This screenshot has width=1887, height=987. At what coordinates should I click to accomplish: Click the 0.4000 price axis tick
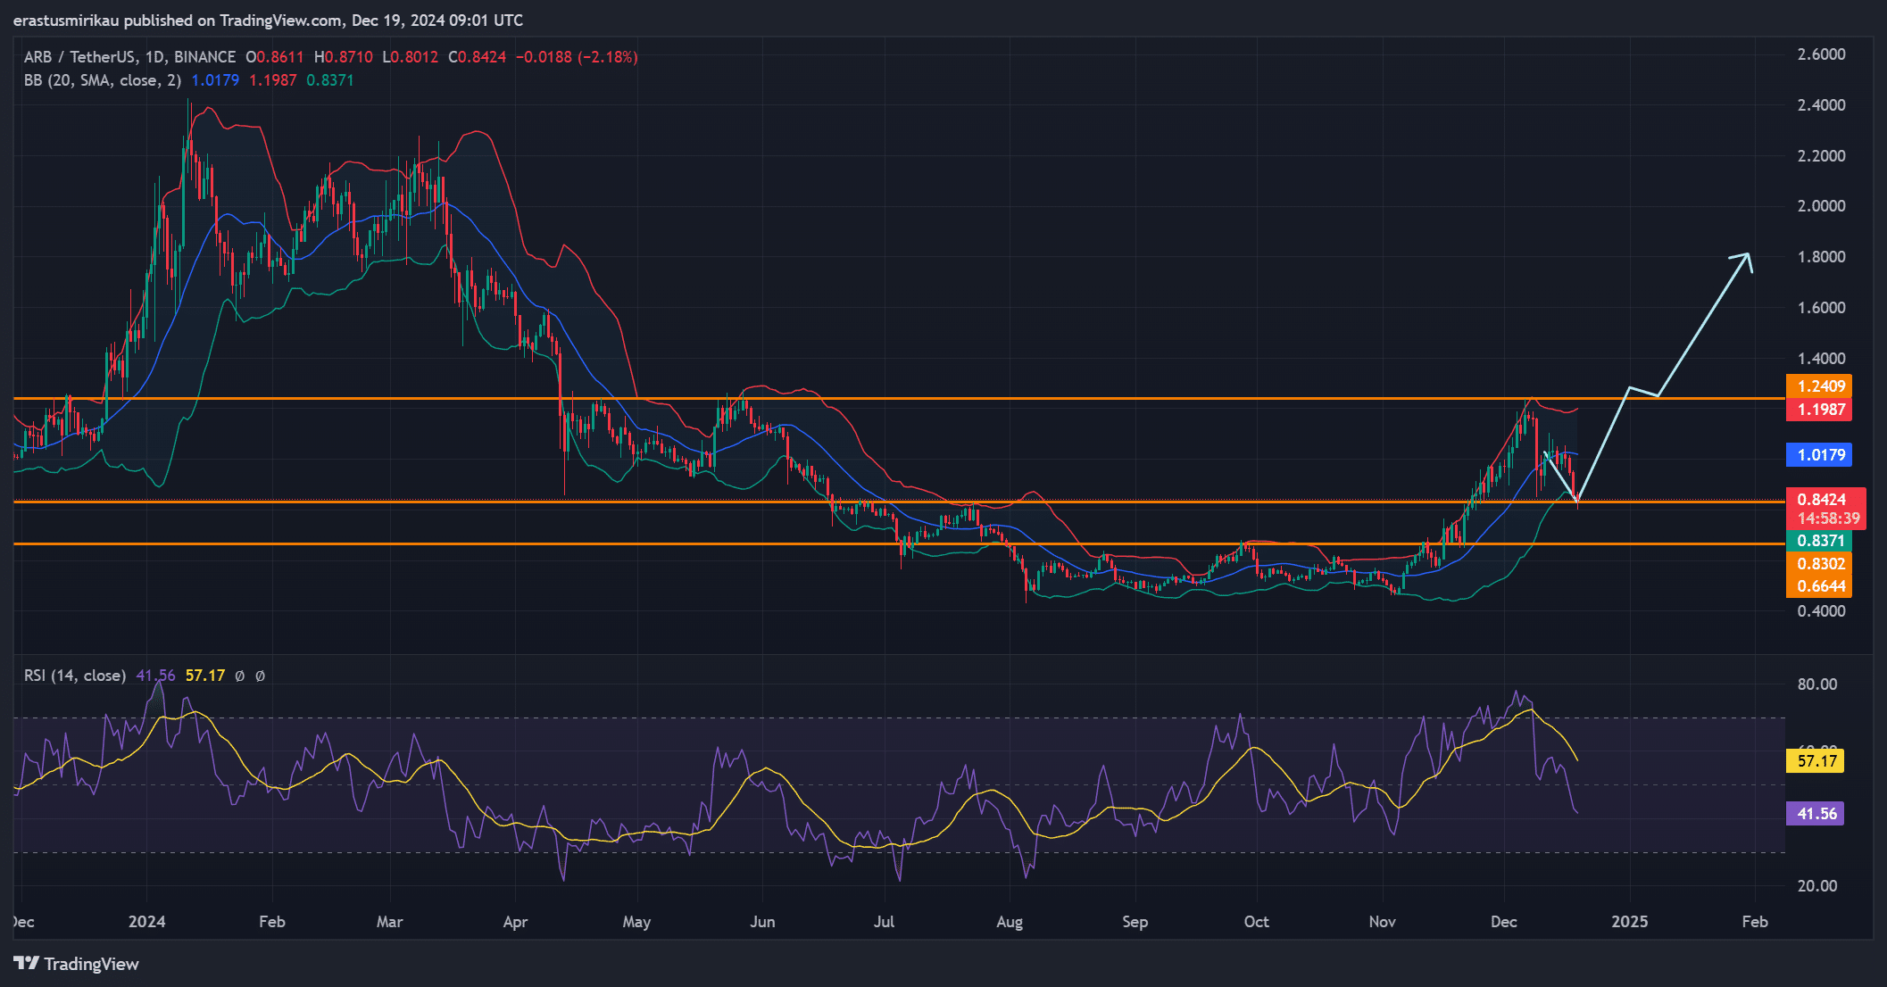pyautogui.click(x=1821, y=611)
